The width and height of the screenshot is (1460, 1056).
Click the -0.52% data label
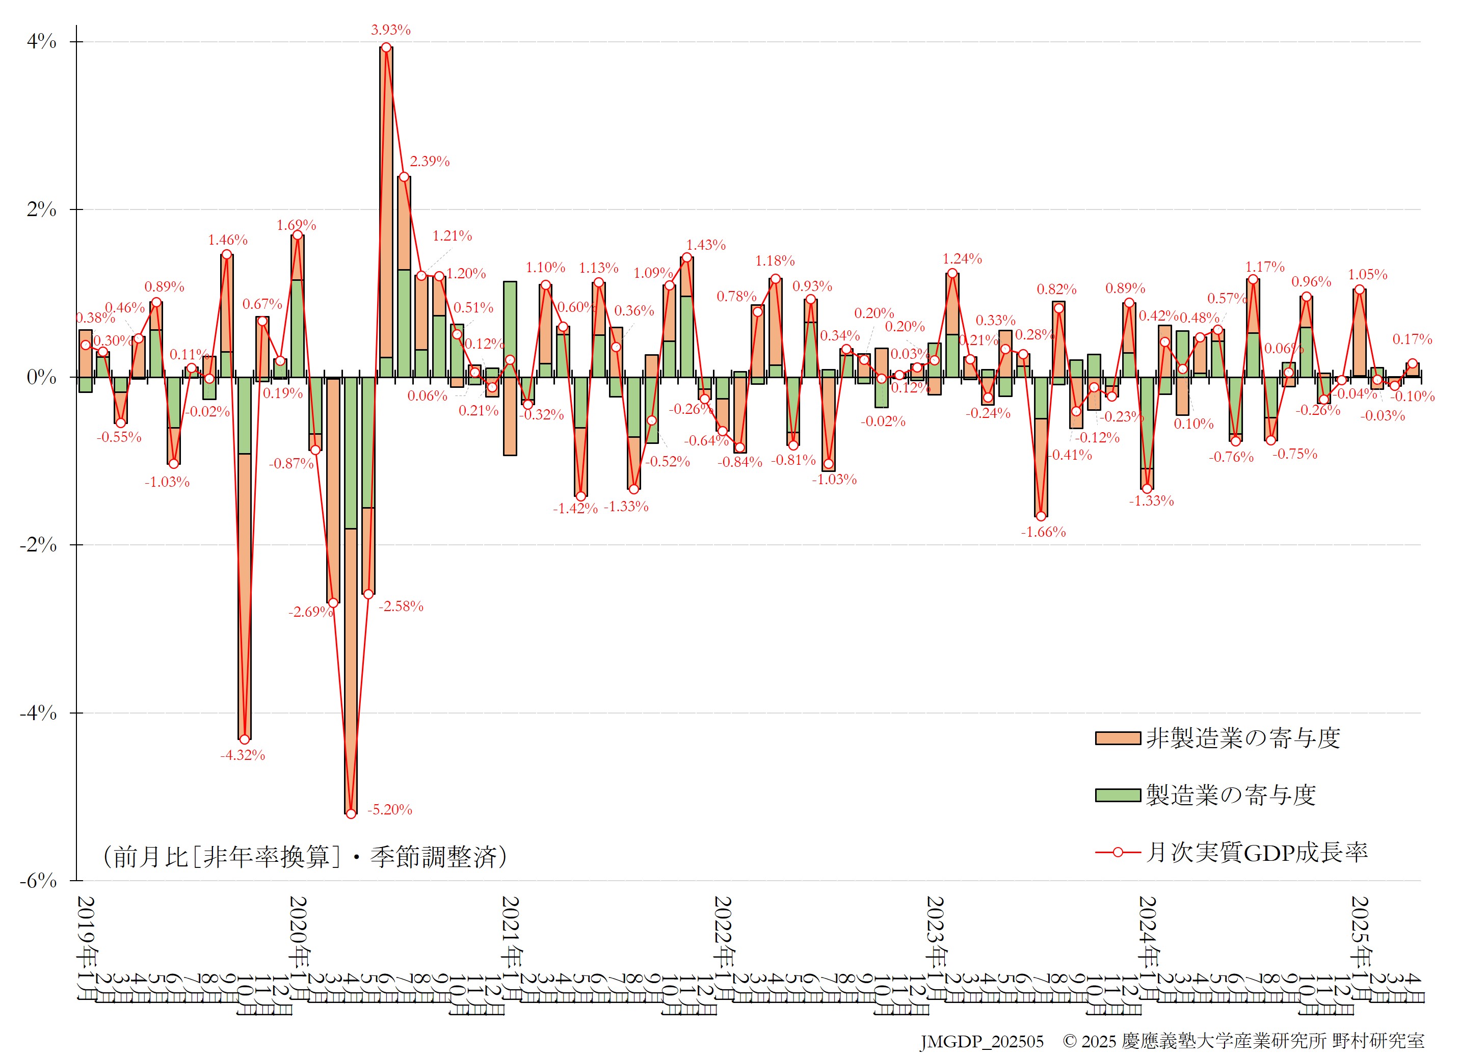(668, 462)
